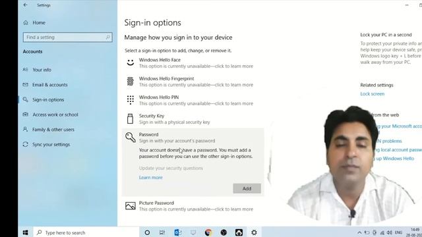This screenshot has height=237, width=422.
Task: Click the Windows Hello Fingerprint icon
Action: pyautogui.click(x=131, y=82)
